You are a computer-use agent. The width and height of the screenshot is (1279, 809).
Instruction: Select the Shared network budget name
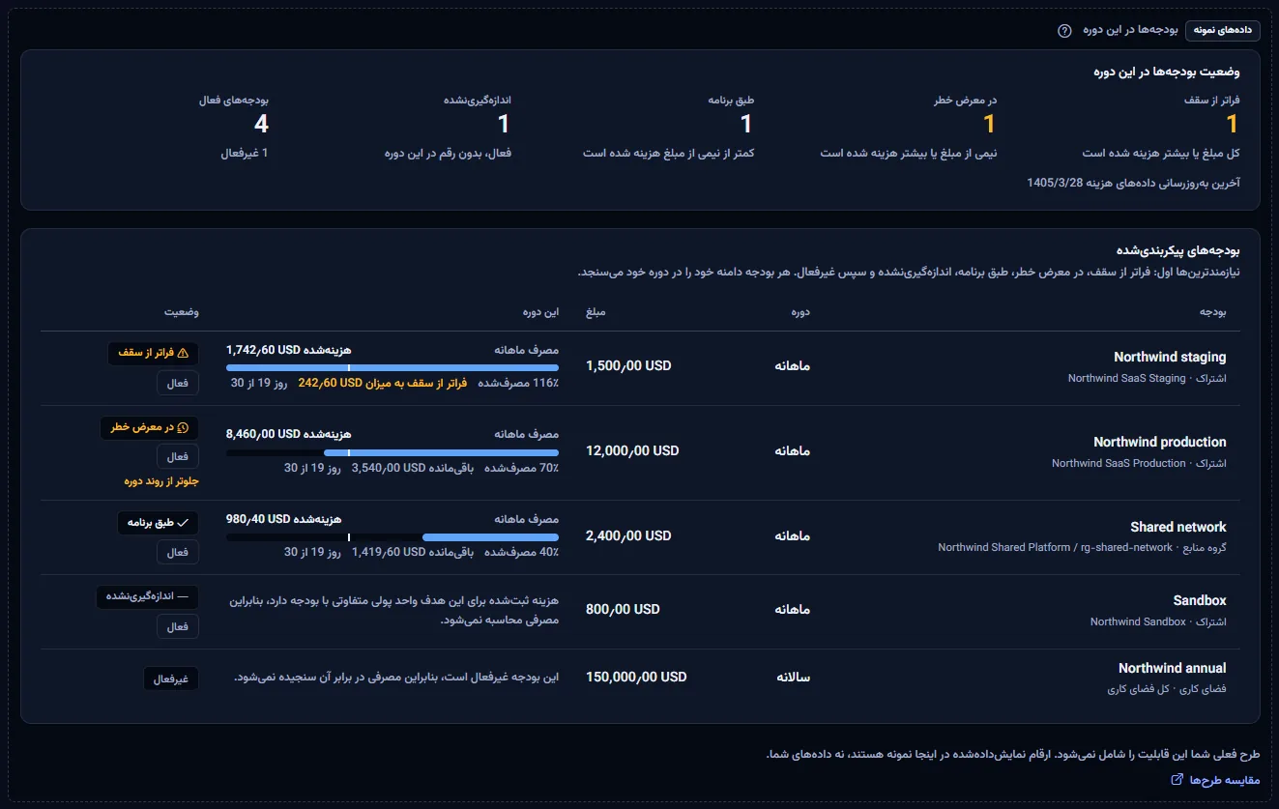tap(1178, 527)
